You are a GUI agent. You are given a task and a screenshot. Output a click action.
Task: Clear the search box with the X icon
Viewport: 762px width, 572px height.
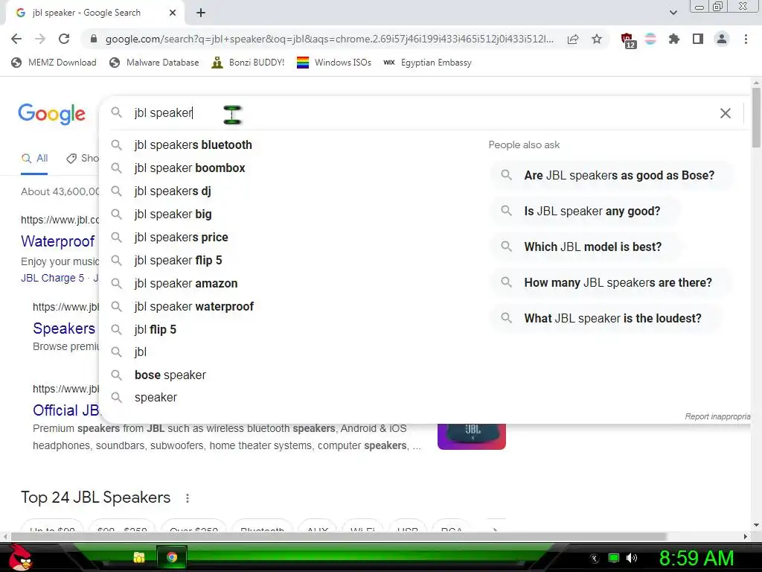click(x=725, y=113)
